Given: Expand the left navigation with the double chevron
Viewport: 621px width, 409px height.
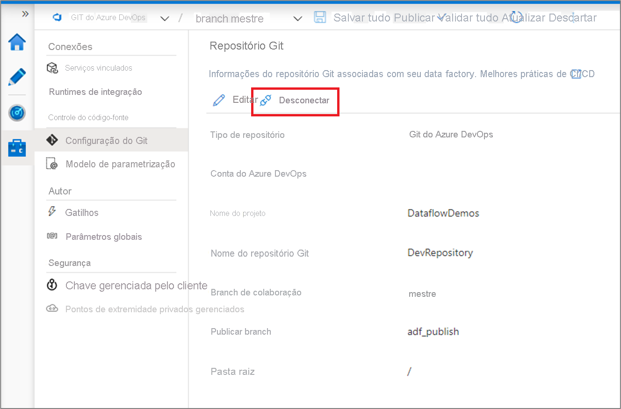Looking at the screenshot, I should [25, 14].
